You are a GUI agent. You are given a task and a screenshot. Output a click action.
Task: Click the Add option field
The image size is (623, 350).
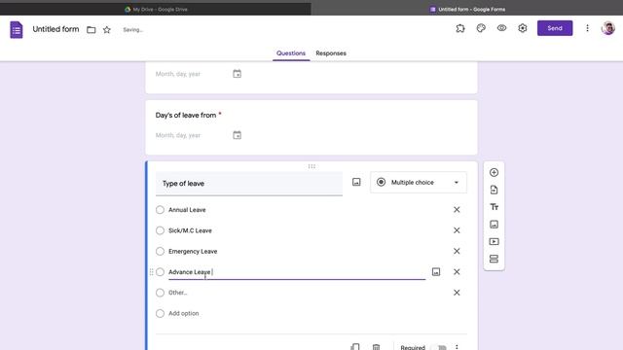(184, 313)
